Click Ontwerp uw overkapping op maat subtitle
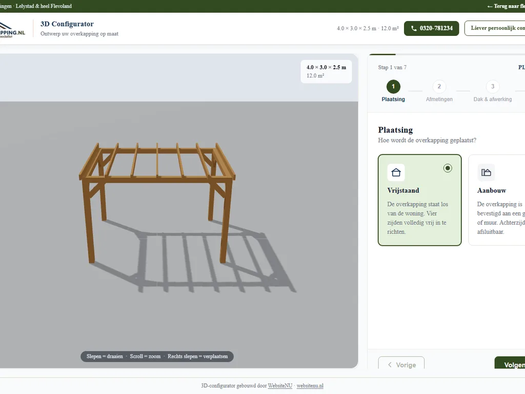Viewport: 525px width, 394px height. [79, 33]
